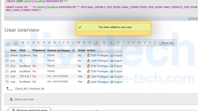This screenshot has height=111, width=198.
Task: Edit Privileges for pma user
Action: click(100, 71)
